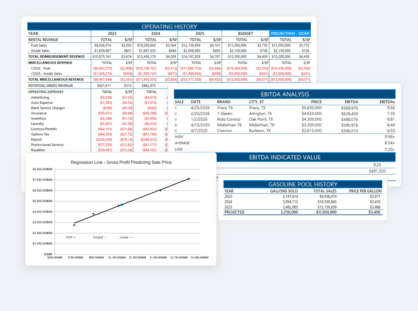Click the PROJECTED row label
Image resolution: width=418 pixels, height=311 pixels.
coord(234,212)
